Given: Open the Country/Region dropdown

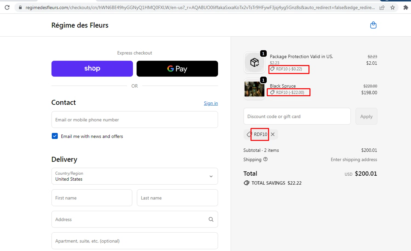Looking at the screenshot, I should click(135, 176).
